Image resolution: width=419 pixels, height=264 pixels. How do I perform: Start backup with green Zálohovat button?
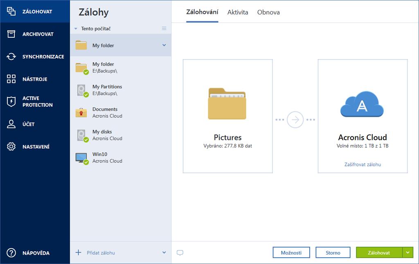[x=379, y=253]
